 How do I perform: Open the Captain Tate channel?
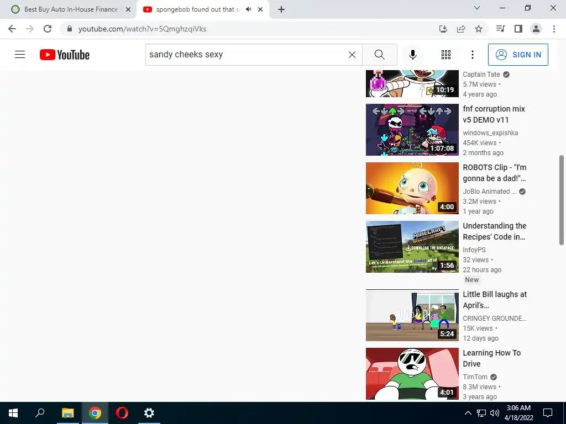[481, 75]
